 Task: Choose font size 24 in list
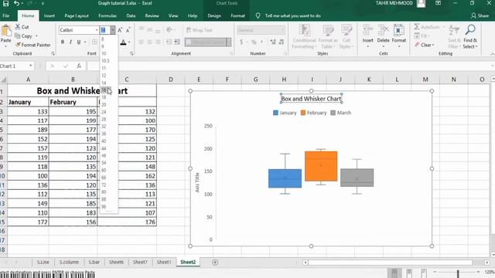coord(104,112)
